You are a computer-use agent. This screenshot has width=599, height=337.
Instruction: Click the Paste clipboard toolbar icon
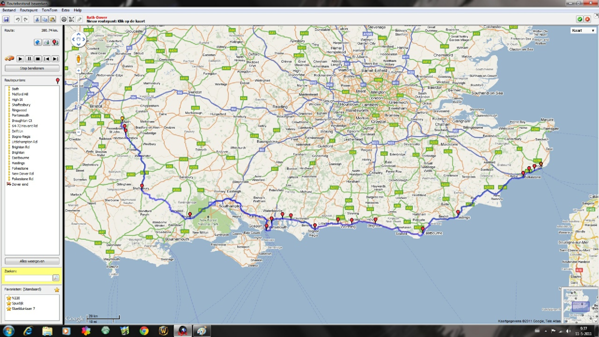[x=52, y=19]
